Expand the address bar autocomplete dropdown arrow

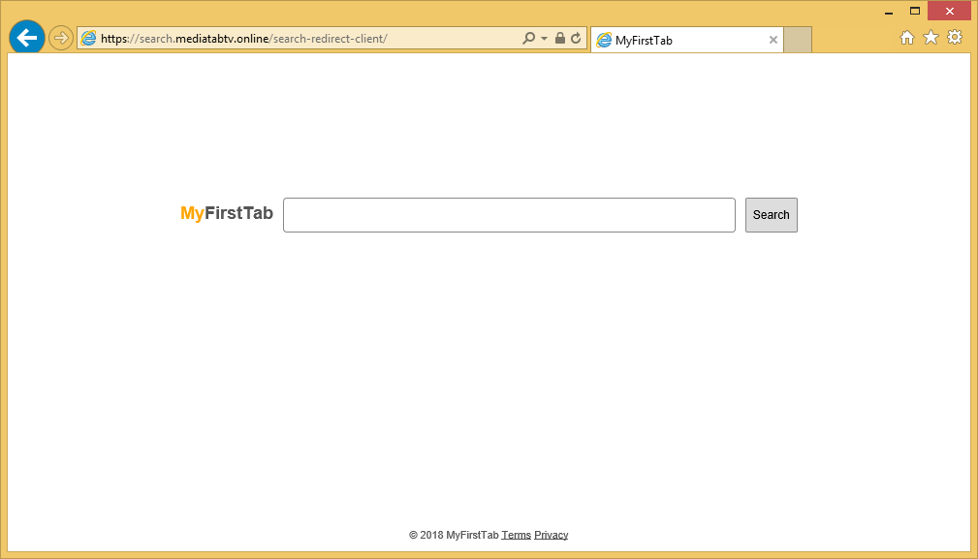click(x=545, y=39)
